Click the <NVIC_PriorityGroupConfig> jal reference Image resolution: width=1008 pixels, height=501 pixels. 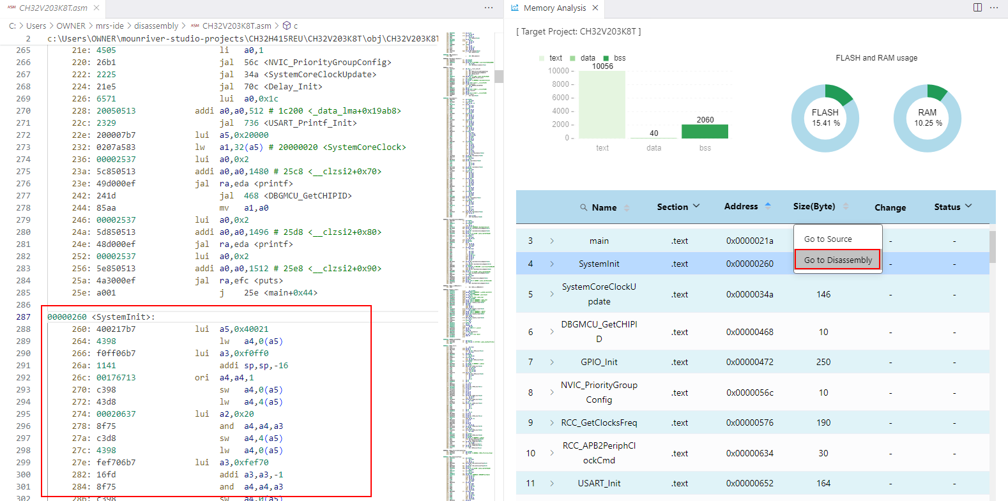pyautogui.click(x=327, y=63)
